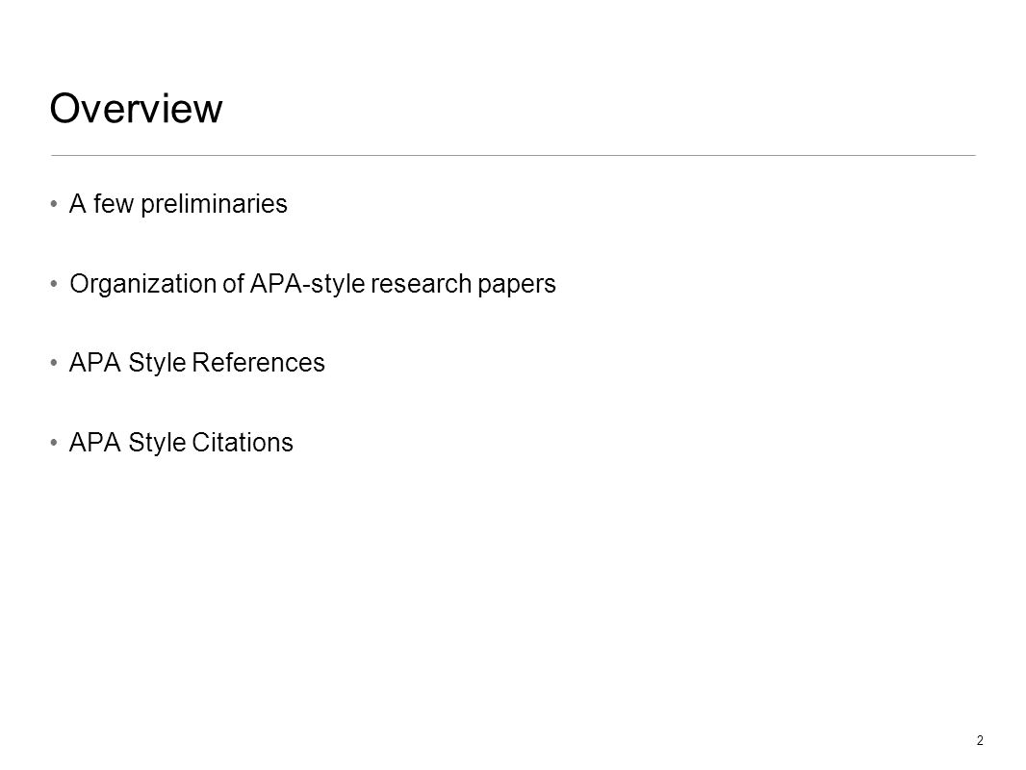This screenshot has width=1026, height=770.
Task: Click the slide number 2
Action: [980, 740]
